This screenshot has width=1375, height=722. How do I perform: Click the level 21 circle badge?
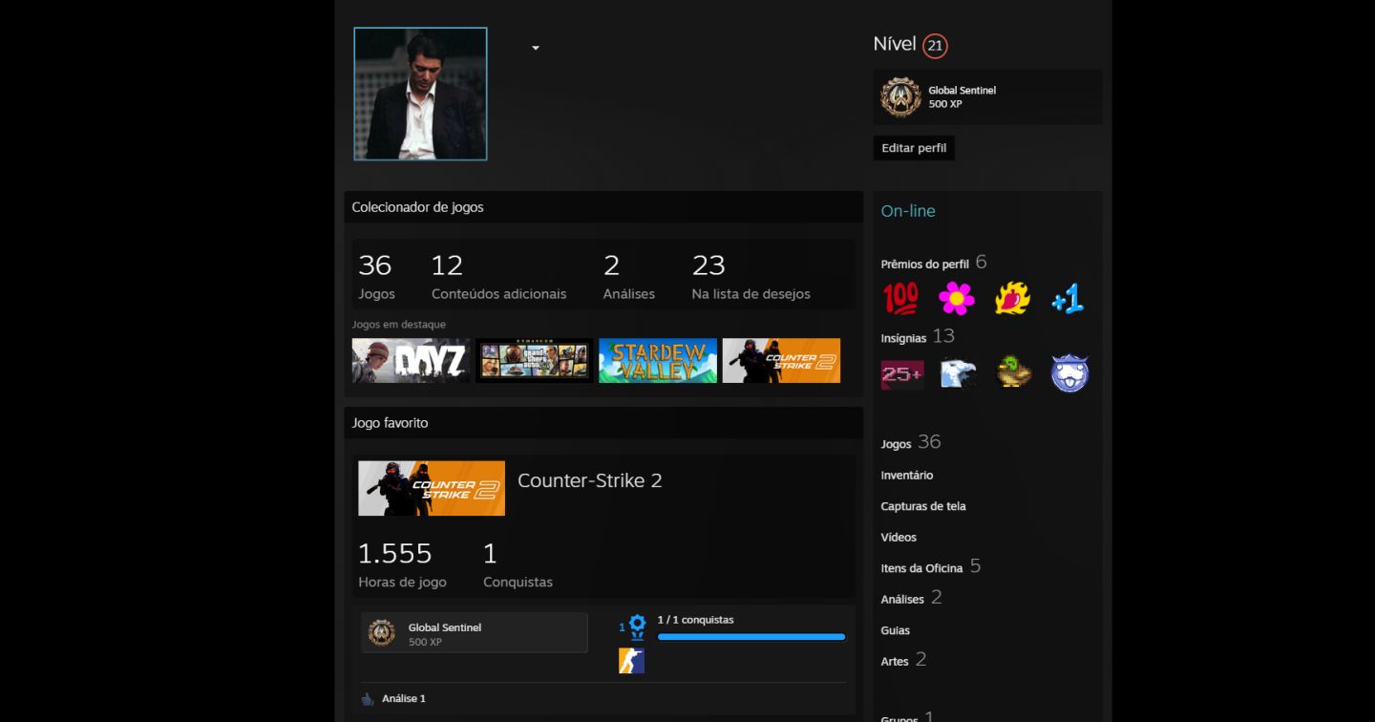pos(935,45)
